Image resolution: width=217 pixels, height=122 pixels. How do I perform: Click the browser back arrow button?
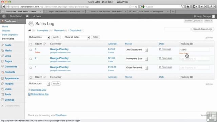click(x=4, y=6)
